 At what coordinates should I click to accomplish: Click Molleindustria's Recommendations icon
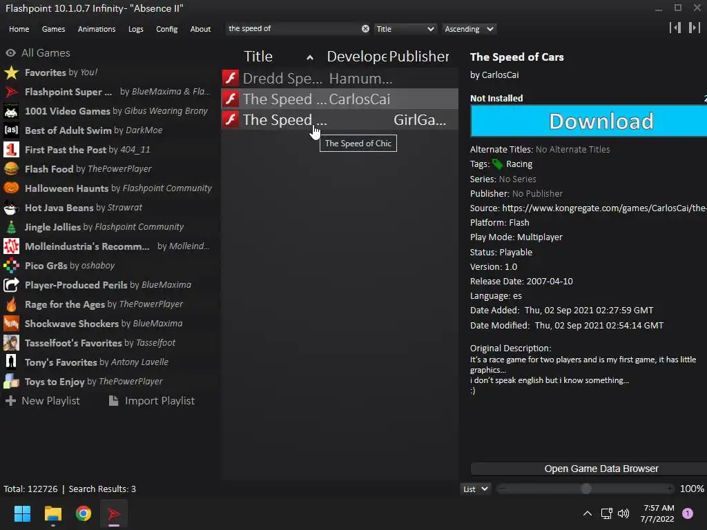pyautogui.click(x=11, y=246)
